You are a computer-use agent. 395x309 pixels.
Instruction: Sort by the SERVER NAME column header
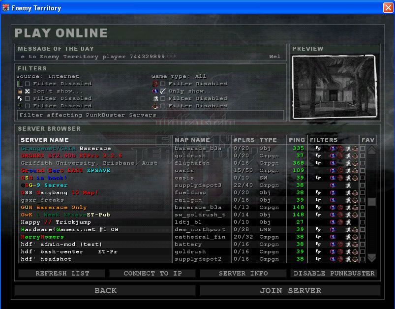pos(95,140)
